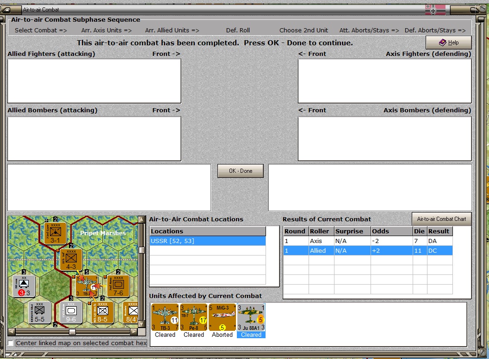Viewport: 489px width, 359px height.
Task: Select the MiG-3 fighter unit counter
Action: (x=223, y=317)
